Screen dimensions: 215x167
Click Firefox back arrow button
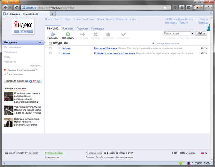click(x=5, y=7)
